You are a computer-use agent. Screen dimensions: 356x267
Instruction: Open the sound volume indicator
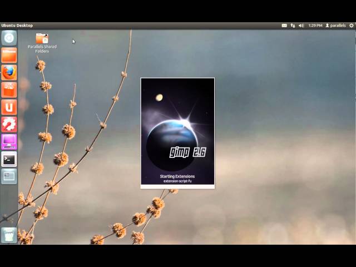301,26
